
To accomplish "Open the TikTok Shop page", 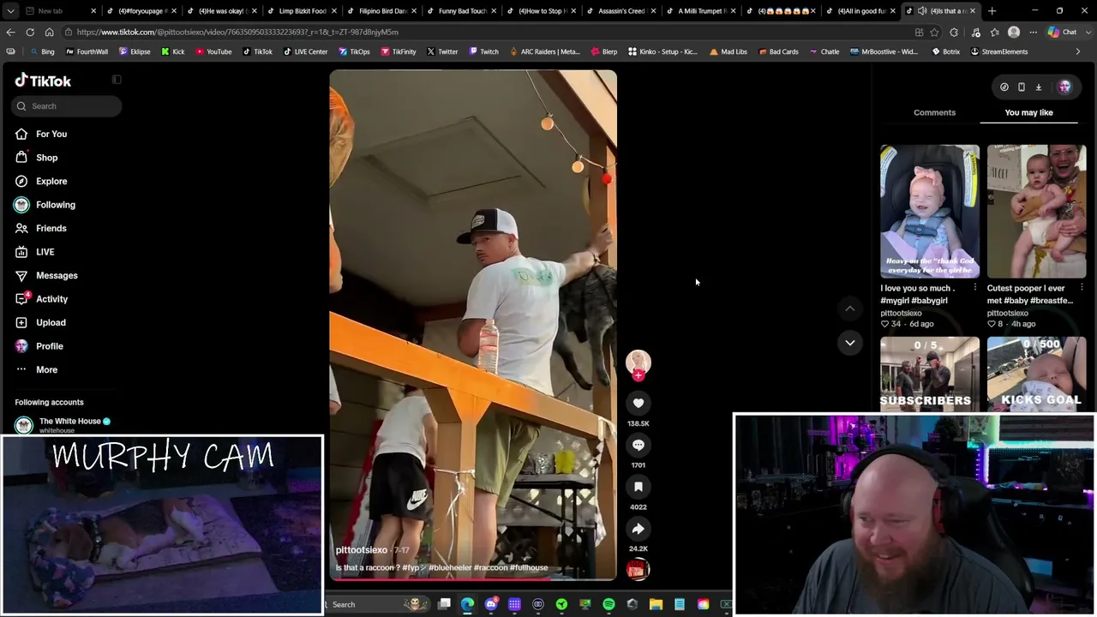I will (x=47, y=158).
